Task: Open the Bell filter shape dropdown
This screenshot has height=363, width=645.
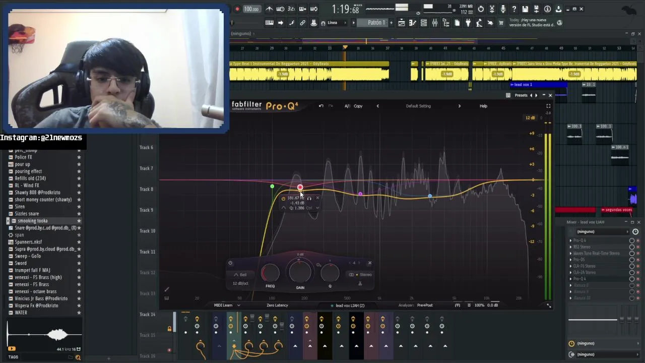Action: click(x=240, y=275)
